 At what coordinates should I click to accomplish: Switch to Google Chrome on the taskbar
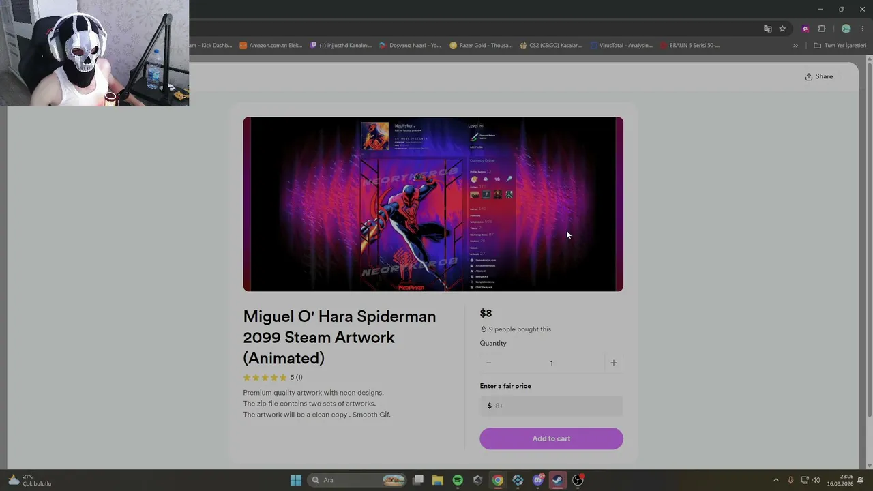point(498,480)
